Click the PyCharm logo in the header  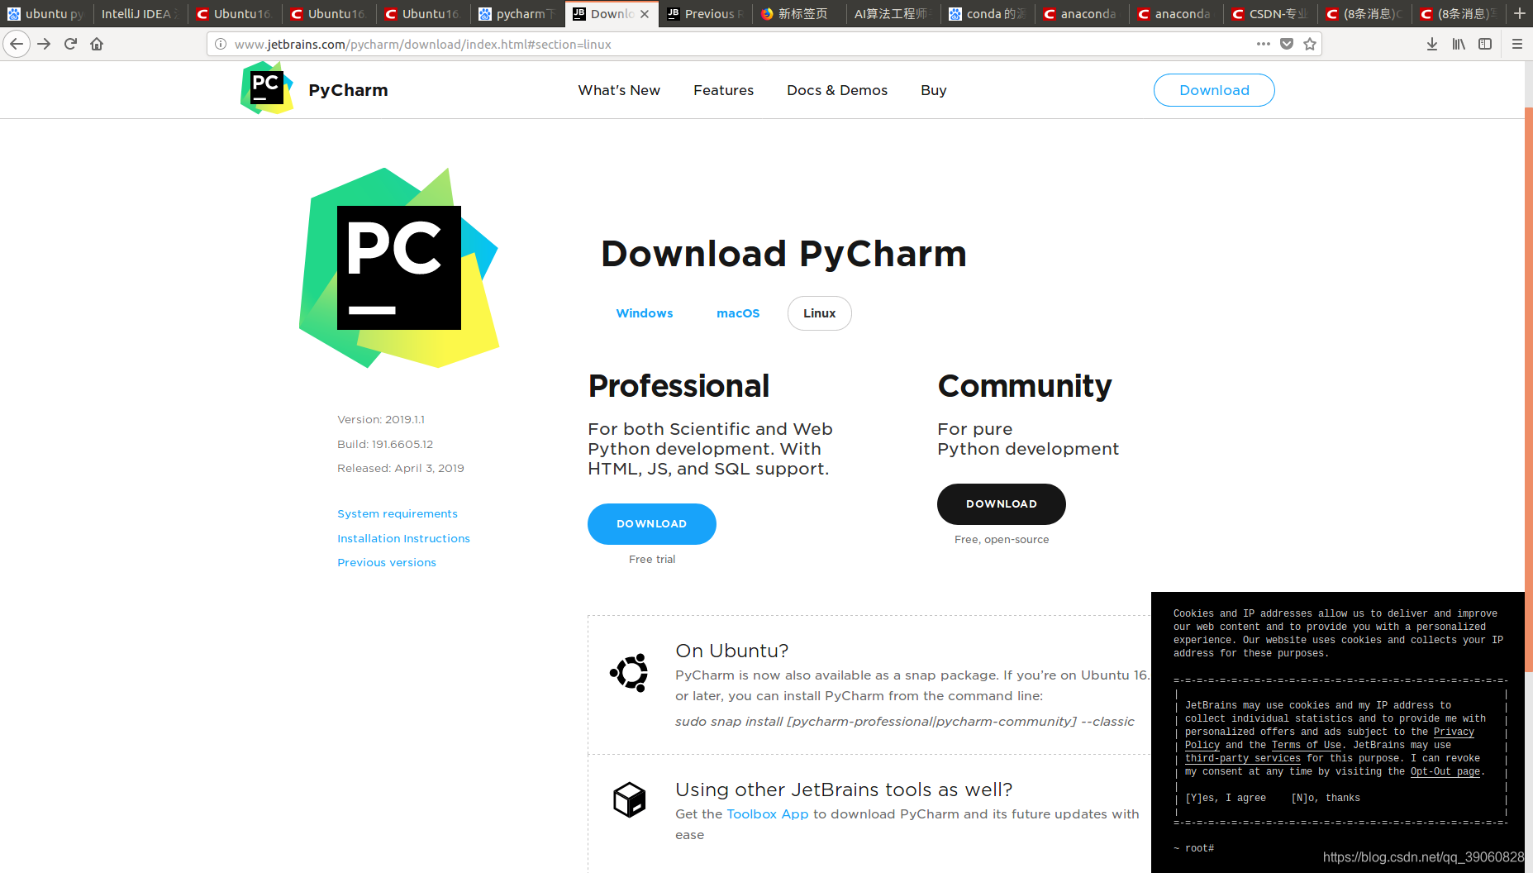[266, 88]
